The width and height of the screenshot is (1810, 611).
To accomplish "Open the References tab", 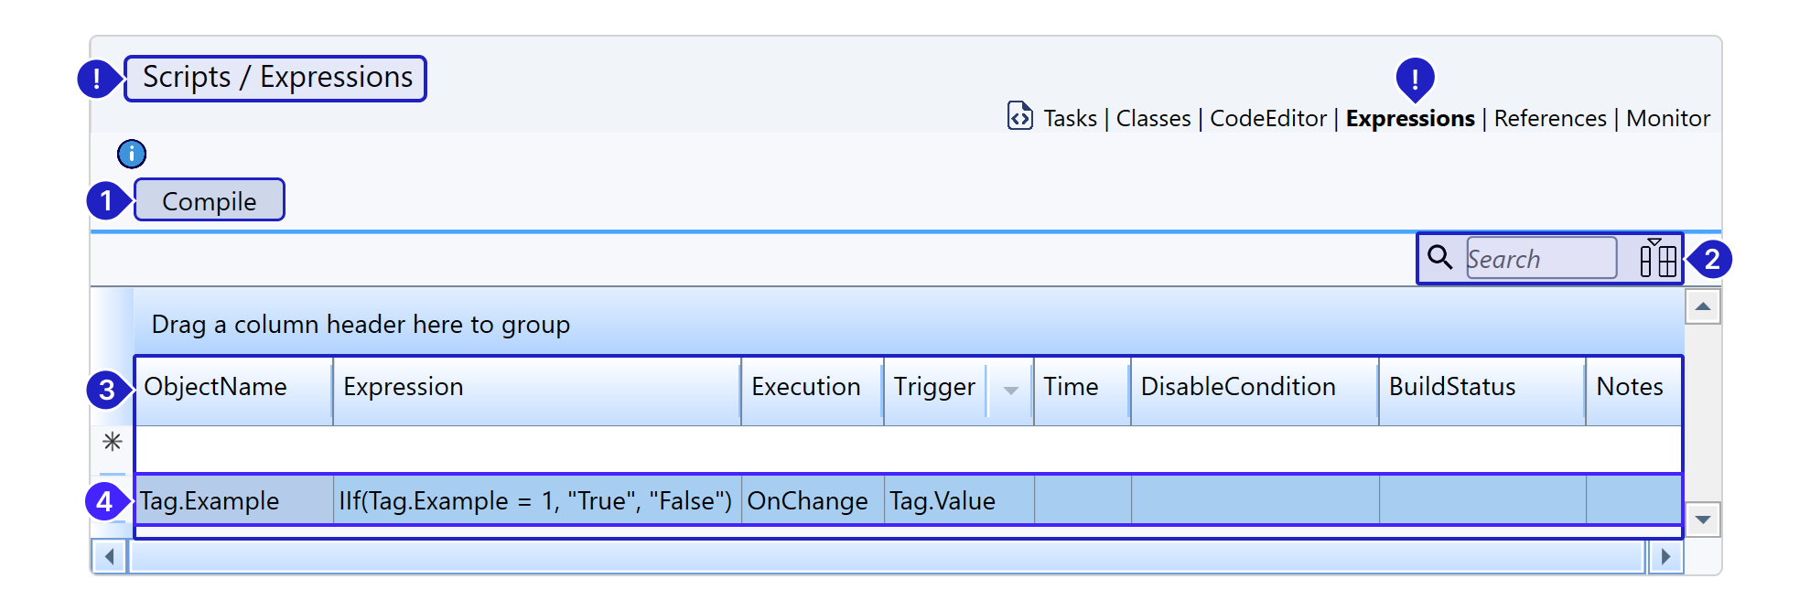I will pyautogui.click(x=1549, y=119).
